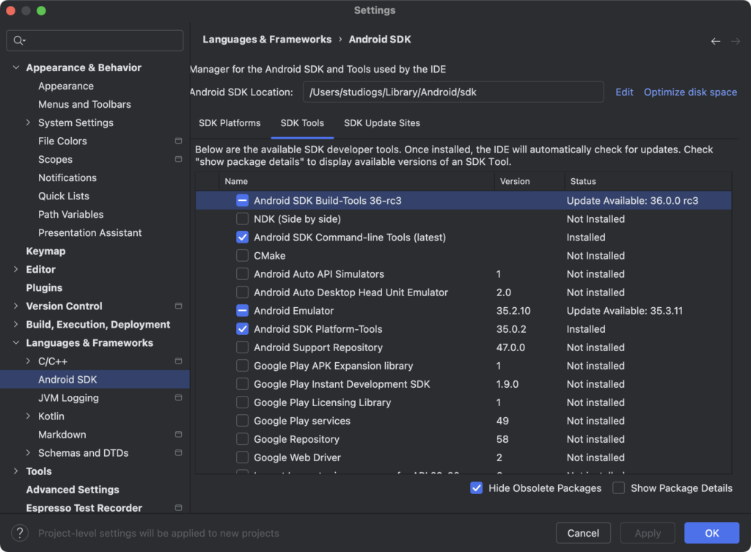Open SDK Update Sites tab
The height and width of the screenshot is (552, 751).
(381, 123)
